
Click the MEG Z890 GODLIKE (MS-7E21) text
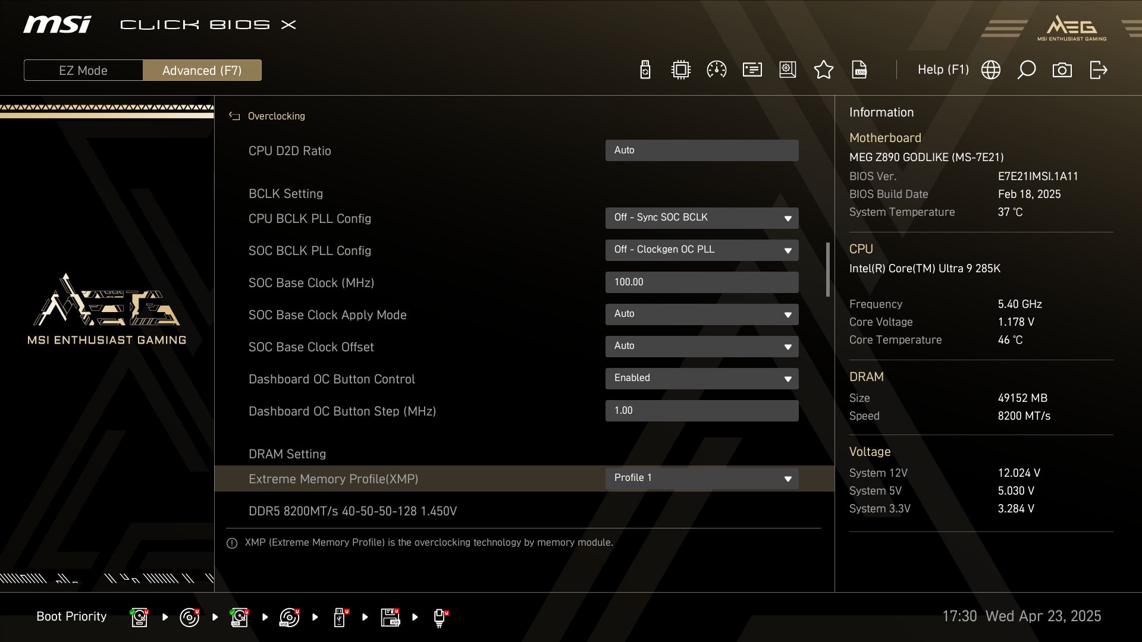(926, 158)
